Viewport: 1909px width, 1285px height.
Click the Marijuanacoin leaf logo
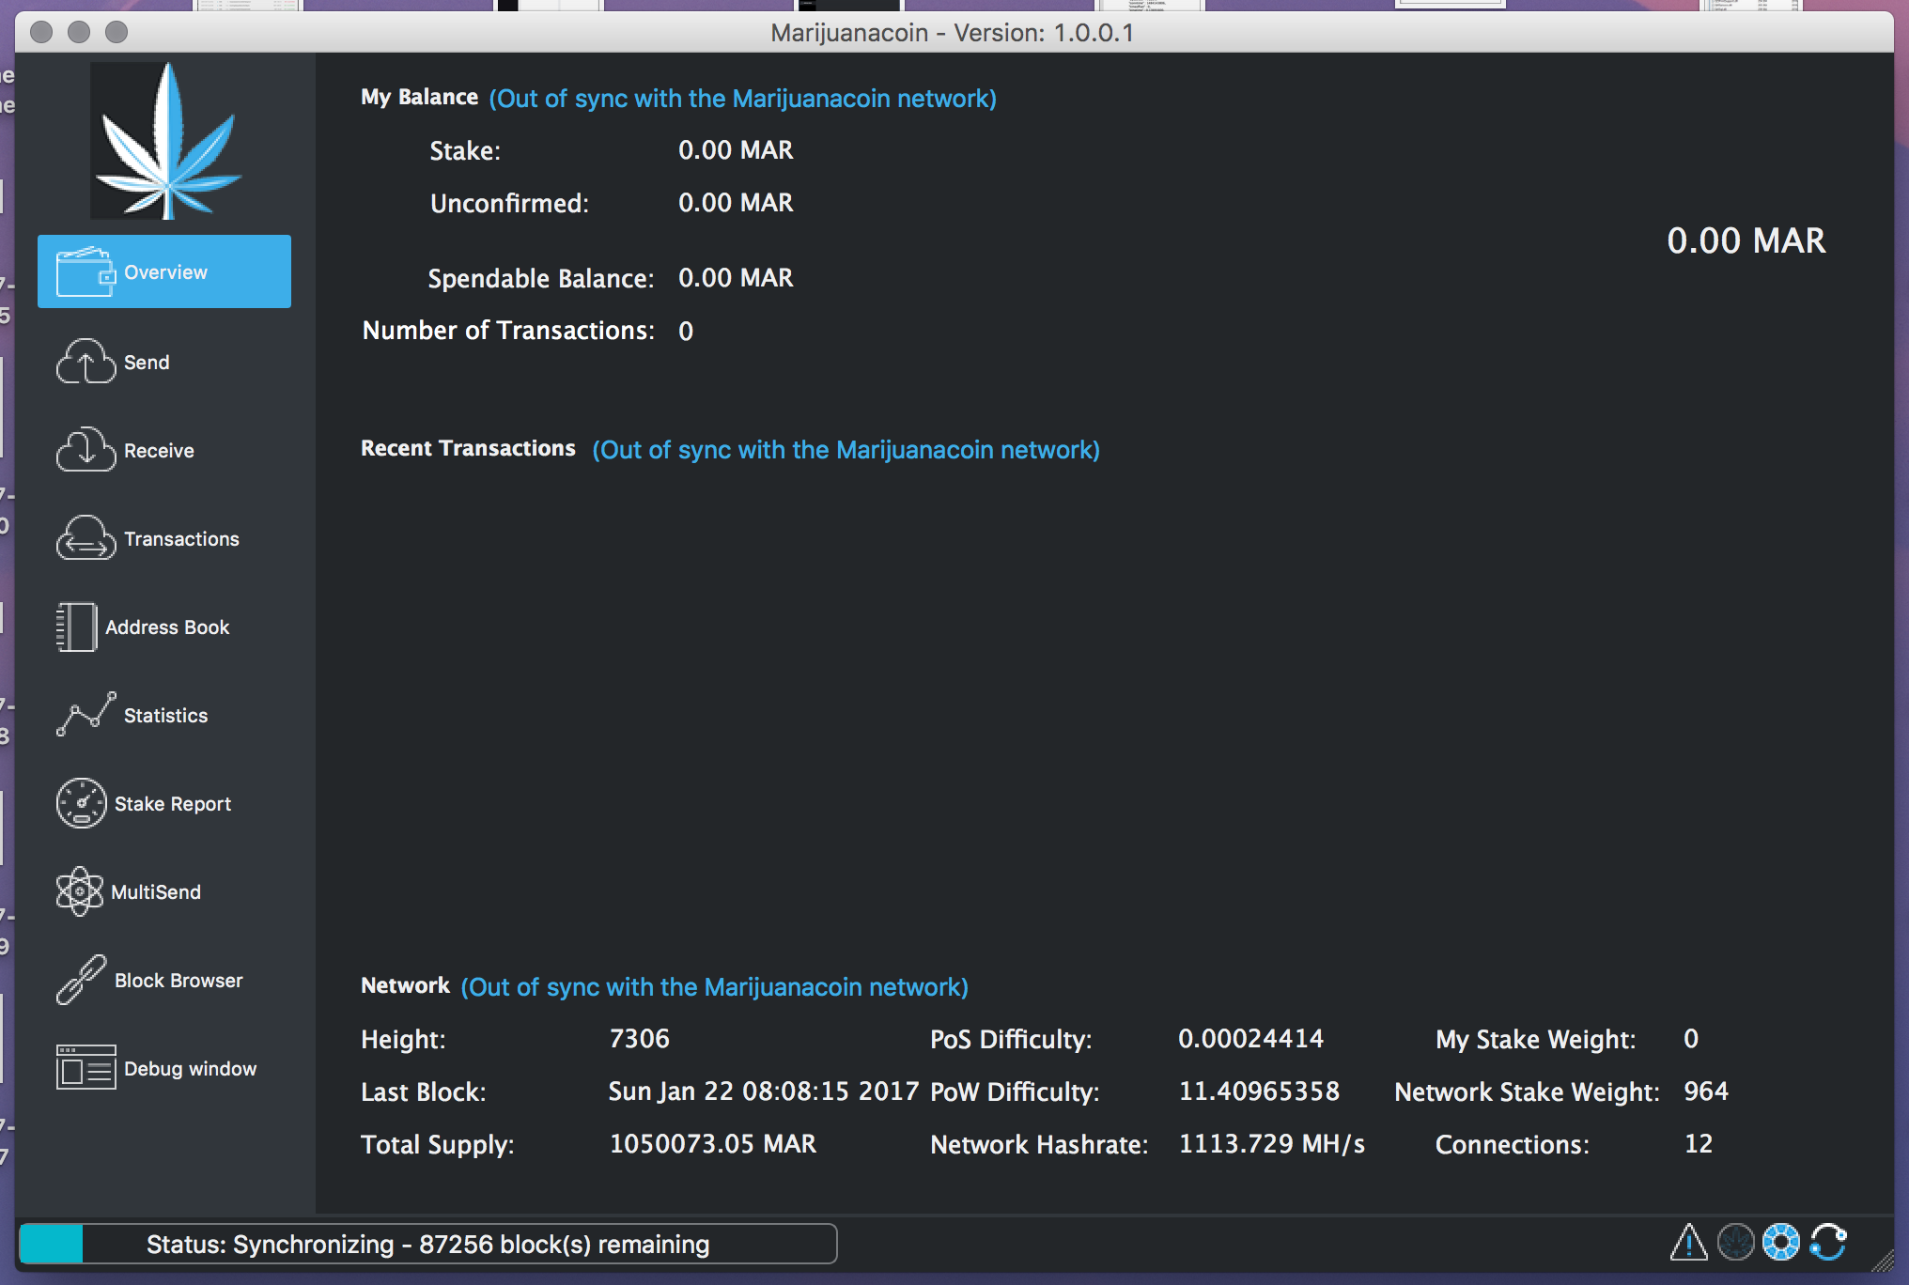167,141
